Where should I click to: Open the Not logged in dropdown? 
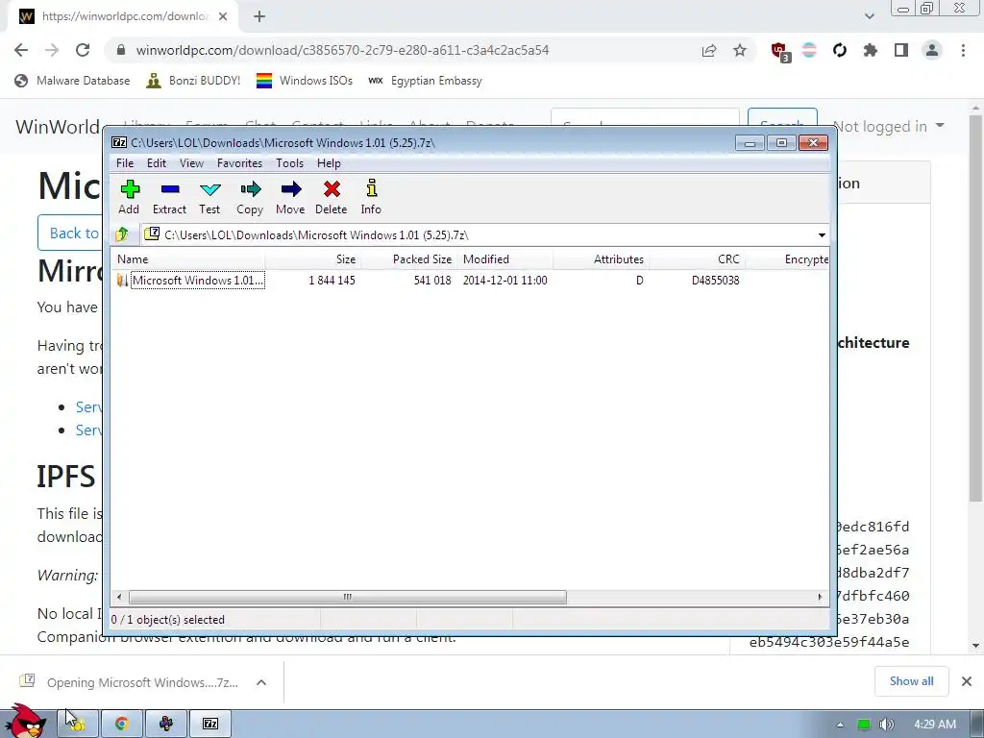click(889, 126)
